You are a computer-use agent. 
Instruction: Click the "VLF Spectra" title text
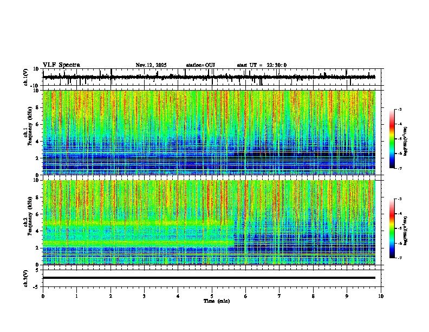tap(61, 65)
